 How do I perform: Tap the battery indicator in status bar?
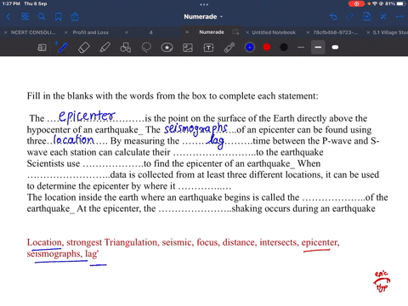click(400, 3)
